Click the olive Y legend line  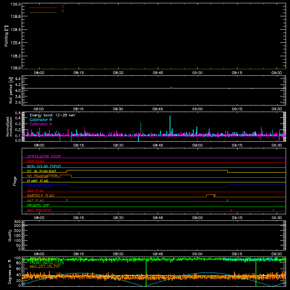click(x=43, y=12)
